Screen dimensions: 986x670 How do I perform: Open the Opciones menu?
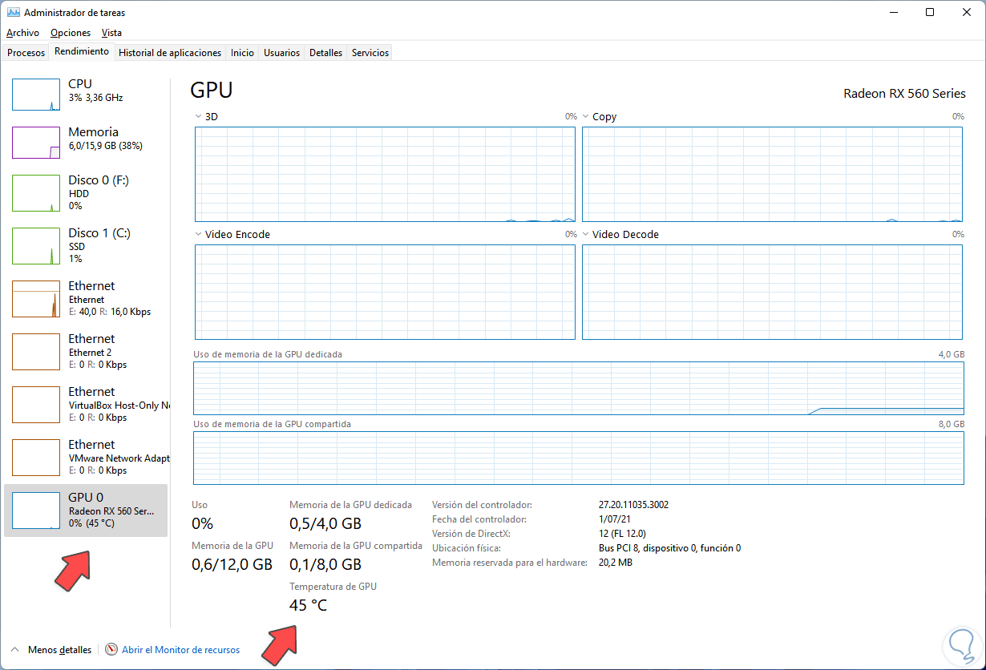coord(71,33)
